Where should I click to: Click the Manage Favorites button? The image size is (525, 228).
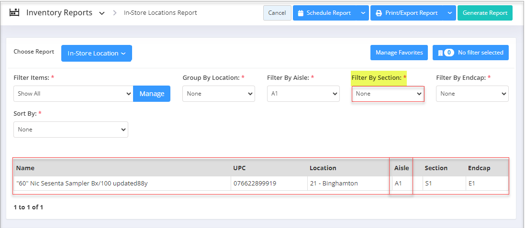[x=399, y=53]
